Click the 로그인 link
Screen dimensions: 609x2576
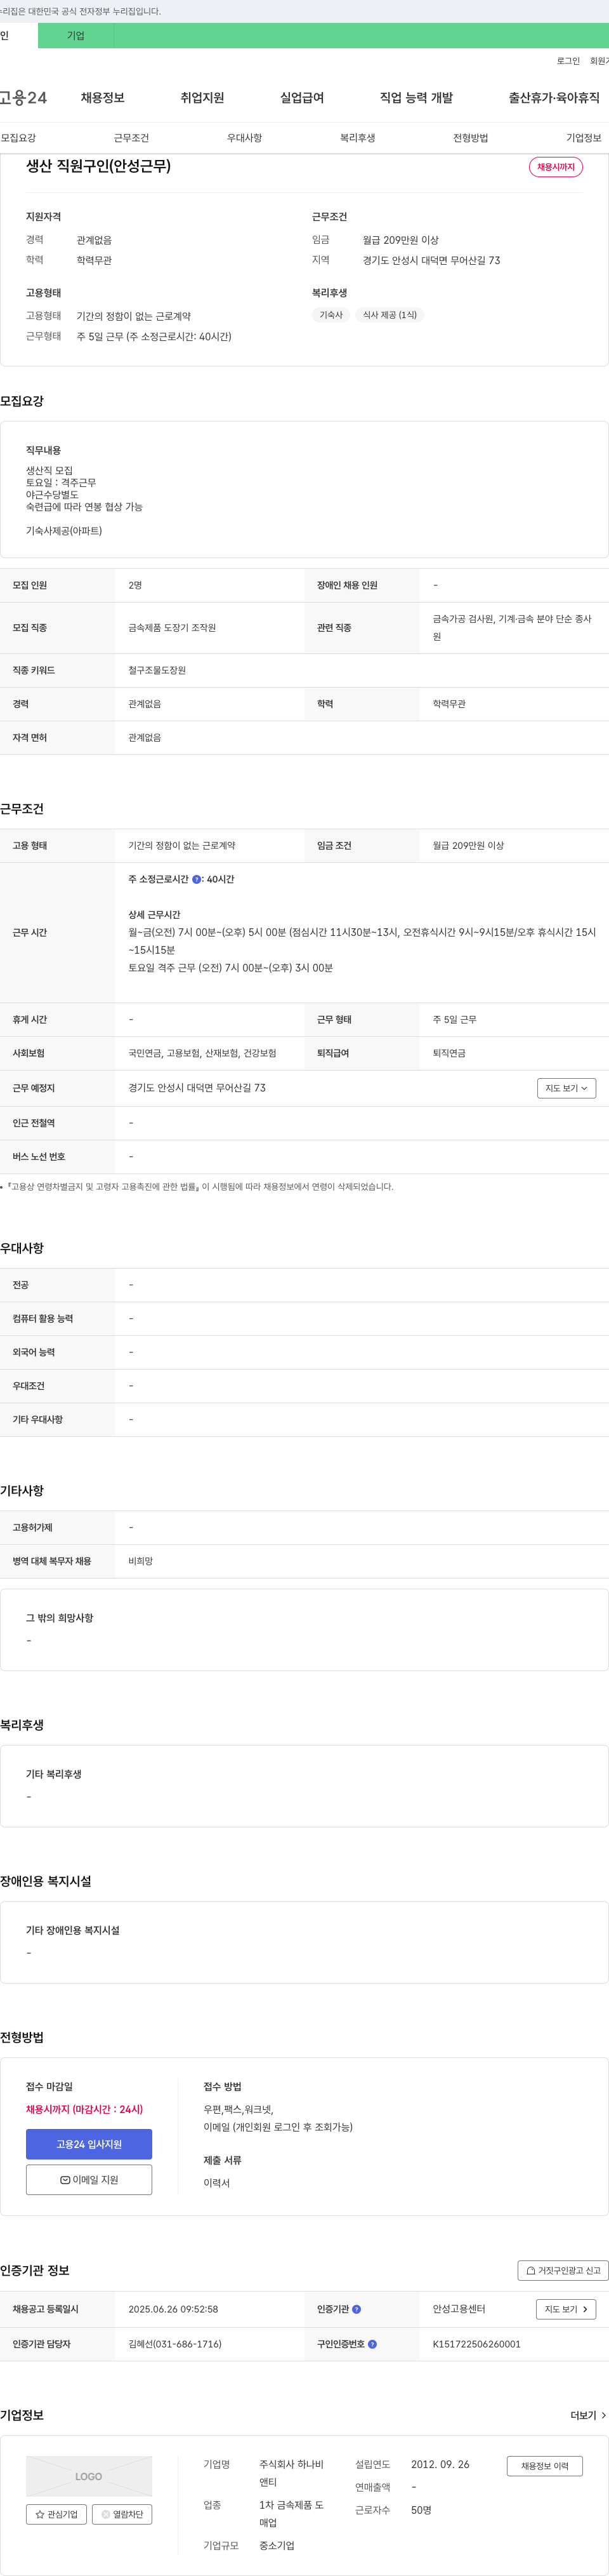(x=568, y=61)
